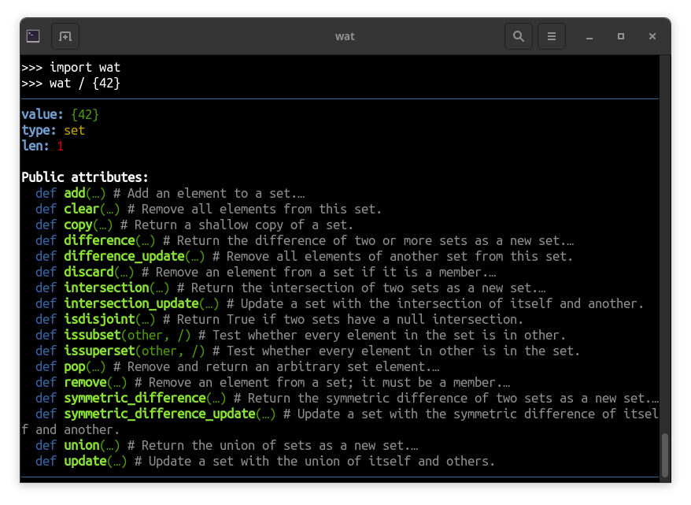Click the 'update' method name
This screenshot has height=505, width=691.
[85, 462]
